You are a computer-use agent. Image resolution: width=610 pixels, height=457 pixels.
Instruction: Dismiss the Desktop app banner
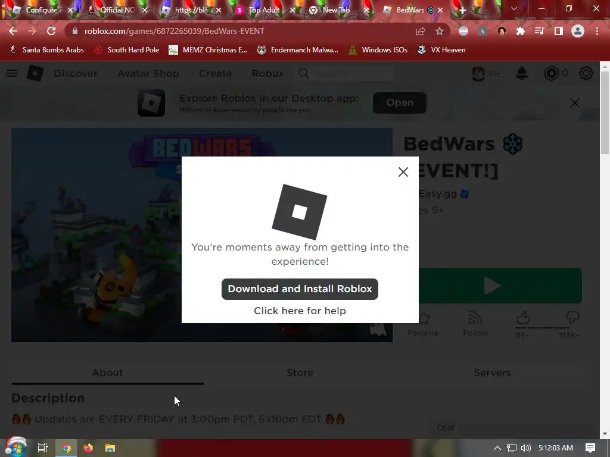pyautogui.click(x=575, y=102)
